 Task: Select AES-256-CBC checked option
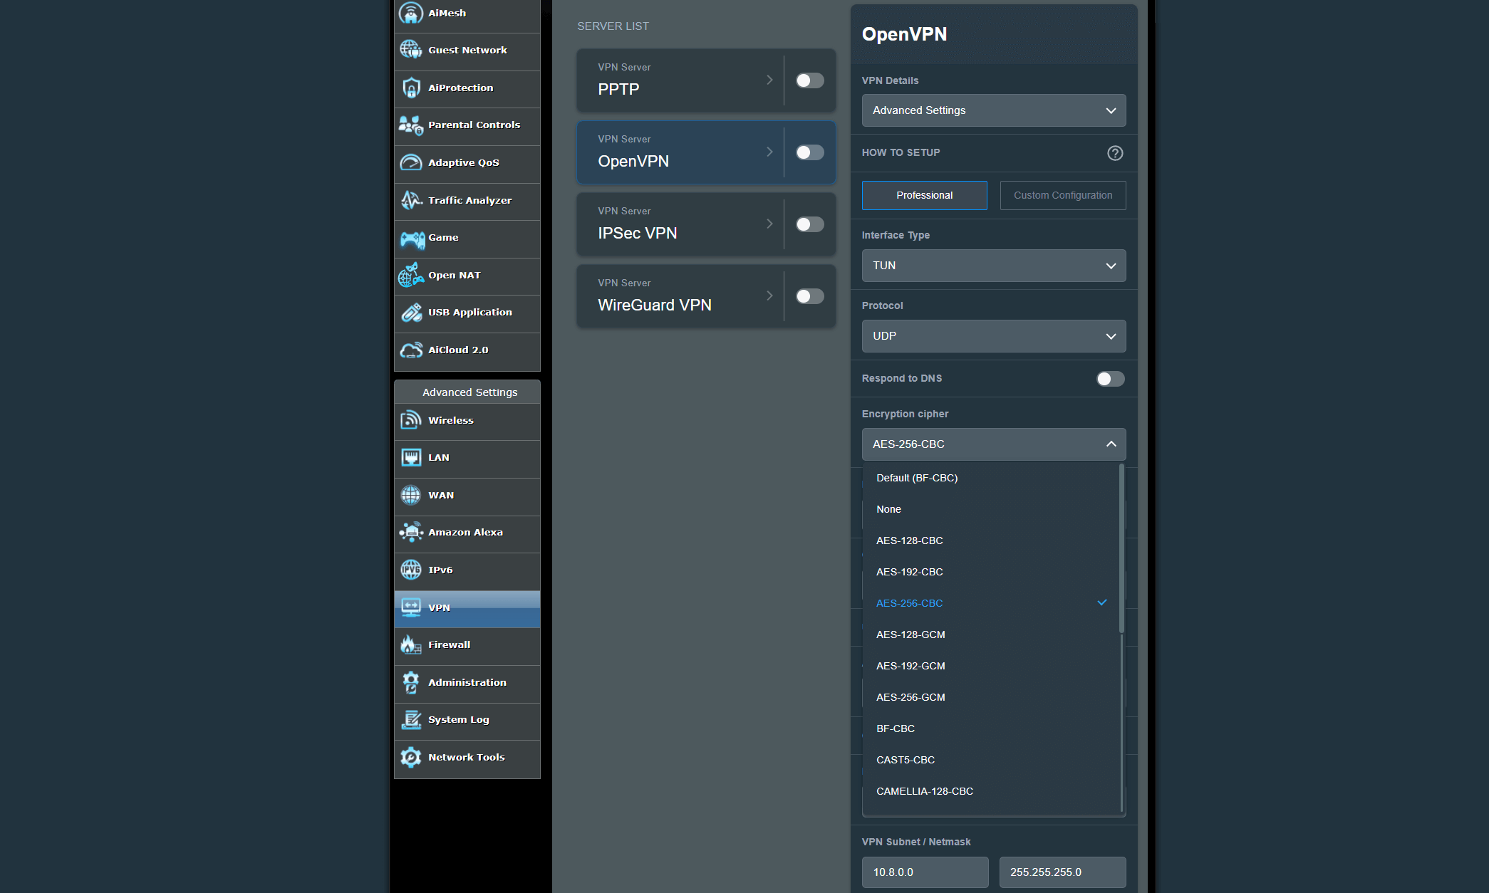(990, 603)
